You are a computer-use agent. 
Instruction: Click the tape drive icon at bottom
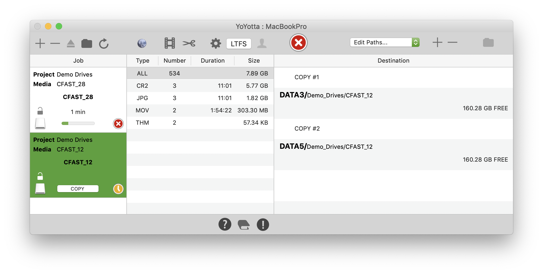pyautogui.click(x=244, y=224)
